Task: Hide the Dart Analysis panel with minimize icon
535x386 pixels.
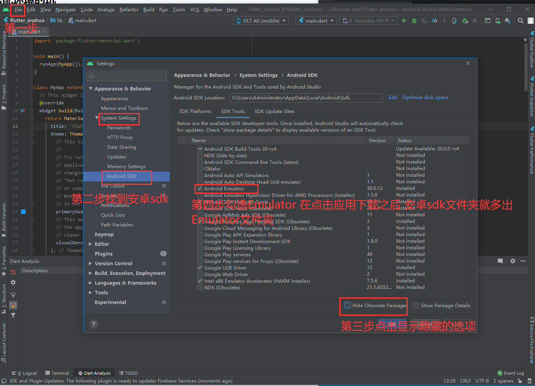Action: pyautogui.click(x=523, y=261)
